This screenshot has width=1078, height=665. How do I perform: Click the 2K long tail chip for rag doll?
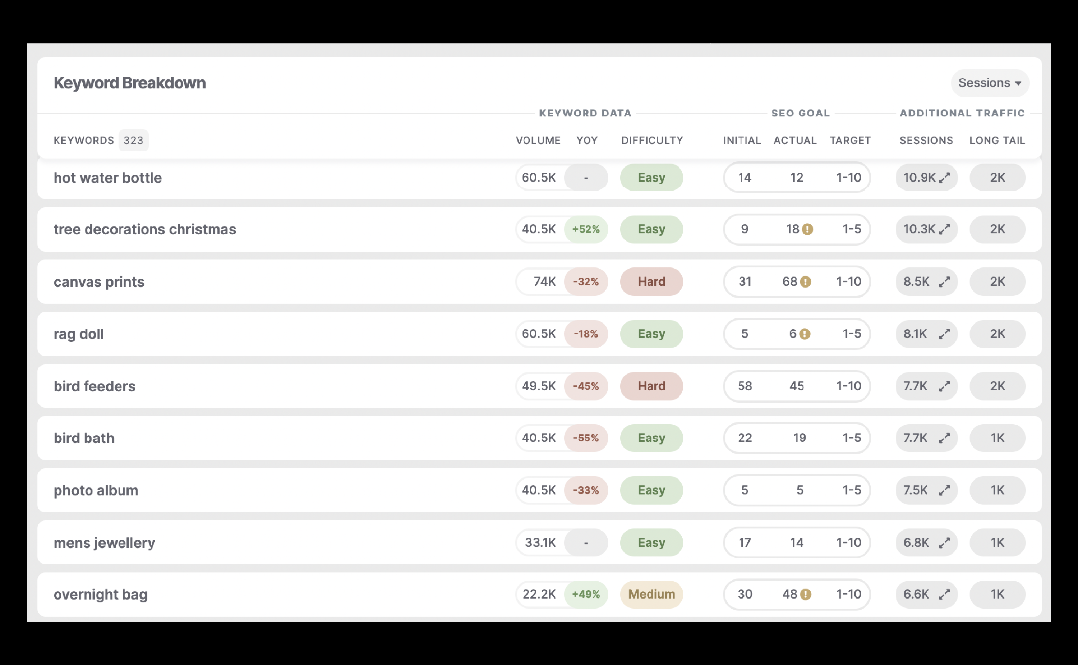997,334
